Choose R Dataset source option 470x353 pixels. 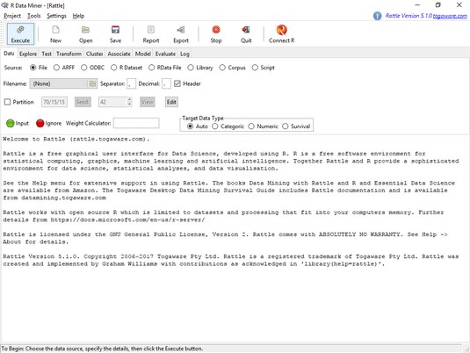point(113,68)
